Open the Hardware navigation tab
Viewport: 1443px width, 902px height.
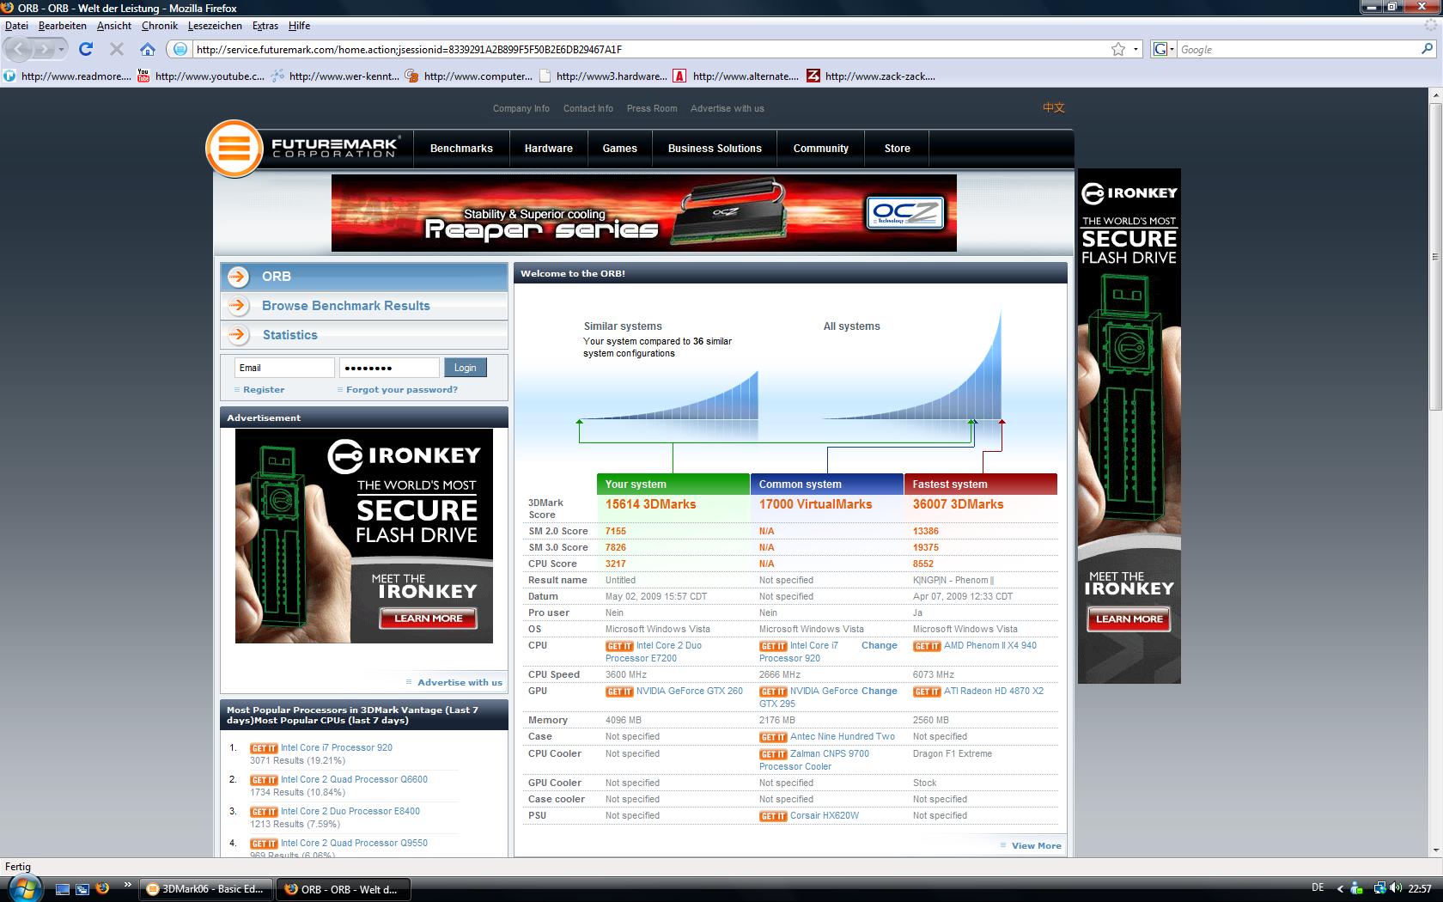[x=549, y=149]
